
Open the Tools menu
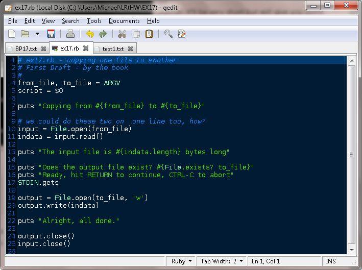point(94,21)
